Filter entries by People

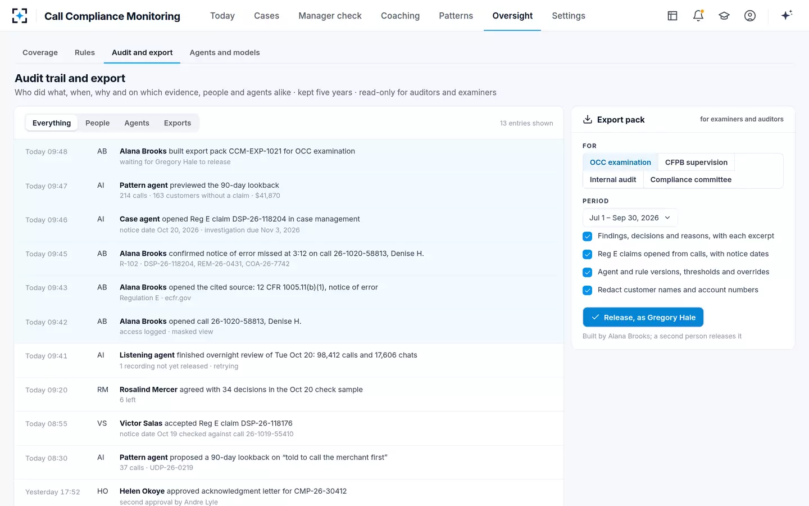(98, 123)
